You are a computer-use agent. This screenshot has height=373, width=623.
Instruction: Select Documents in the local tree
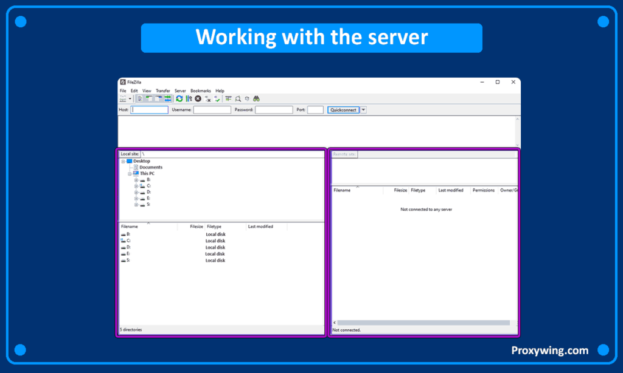pos(151,168)
